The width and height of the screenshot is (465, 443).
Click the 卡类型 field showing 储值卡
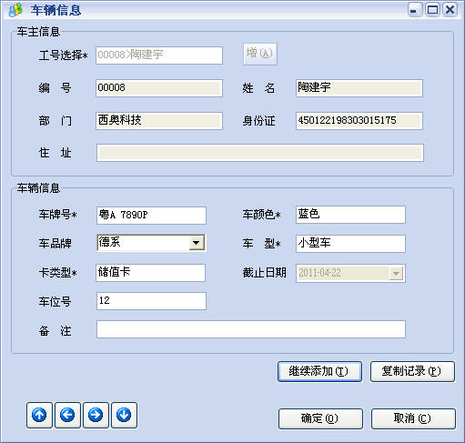pyautogui.click(x=150, y=273)
